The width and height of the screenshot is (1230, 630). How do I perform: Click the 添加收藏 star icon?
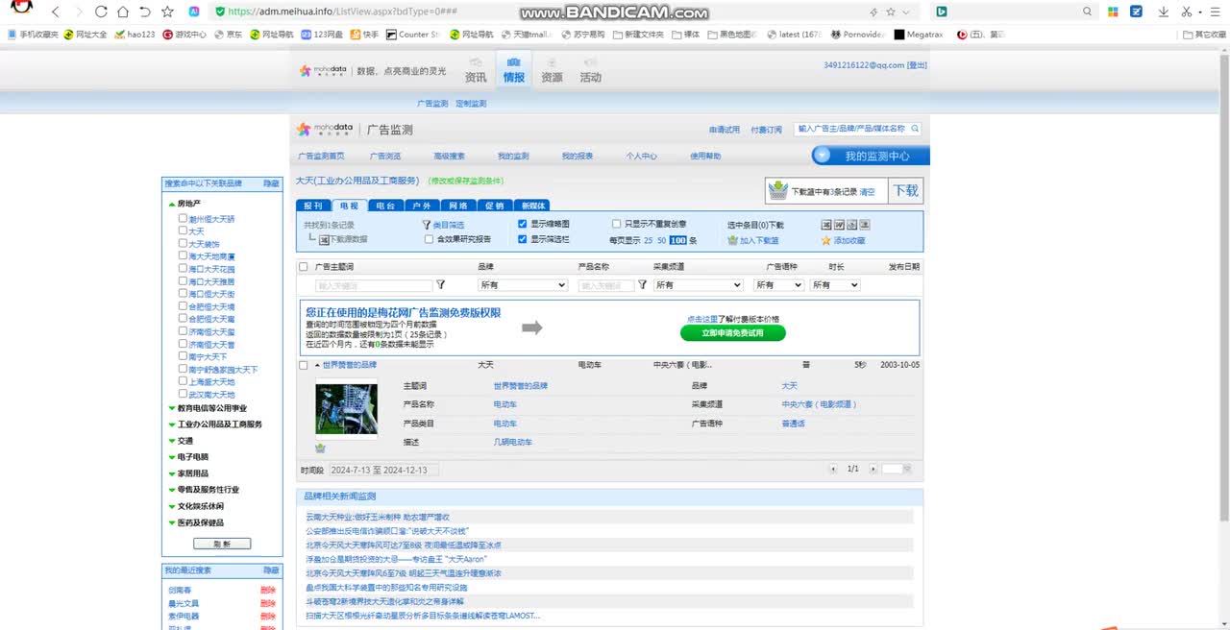coord(826,240)
